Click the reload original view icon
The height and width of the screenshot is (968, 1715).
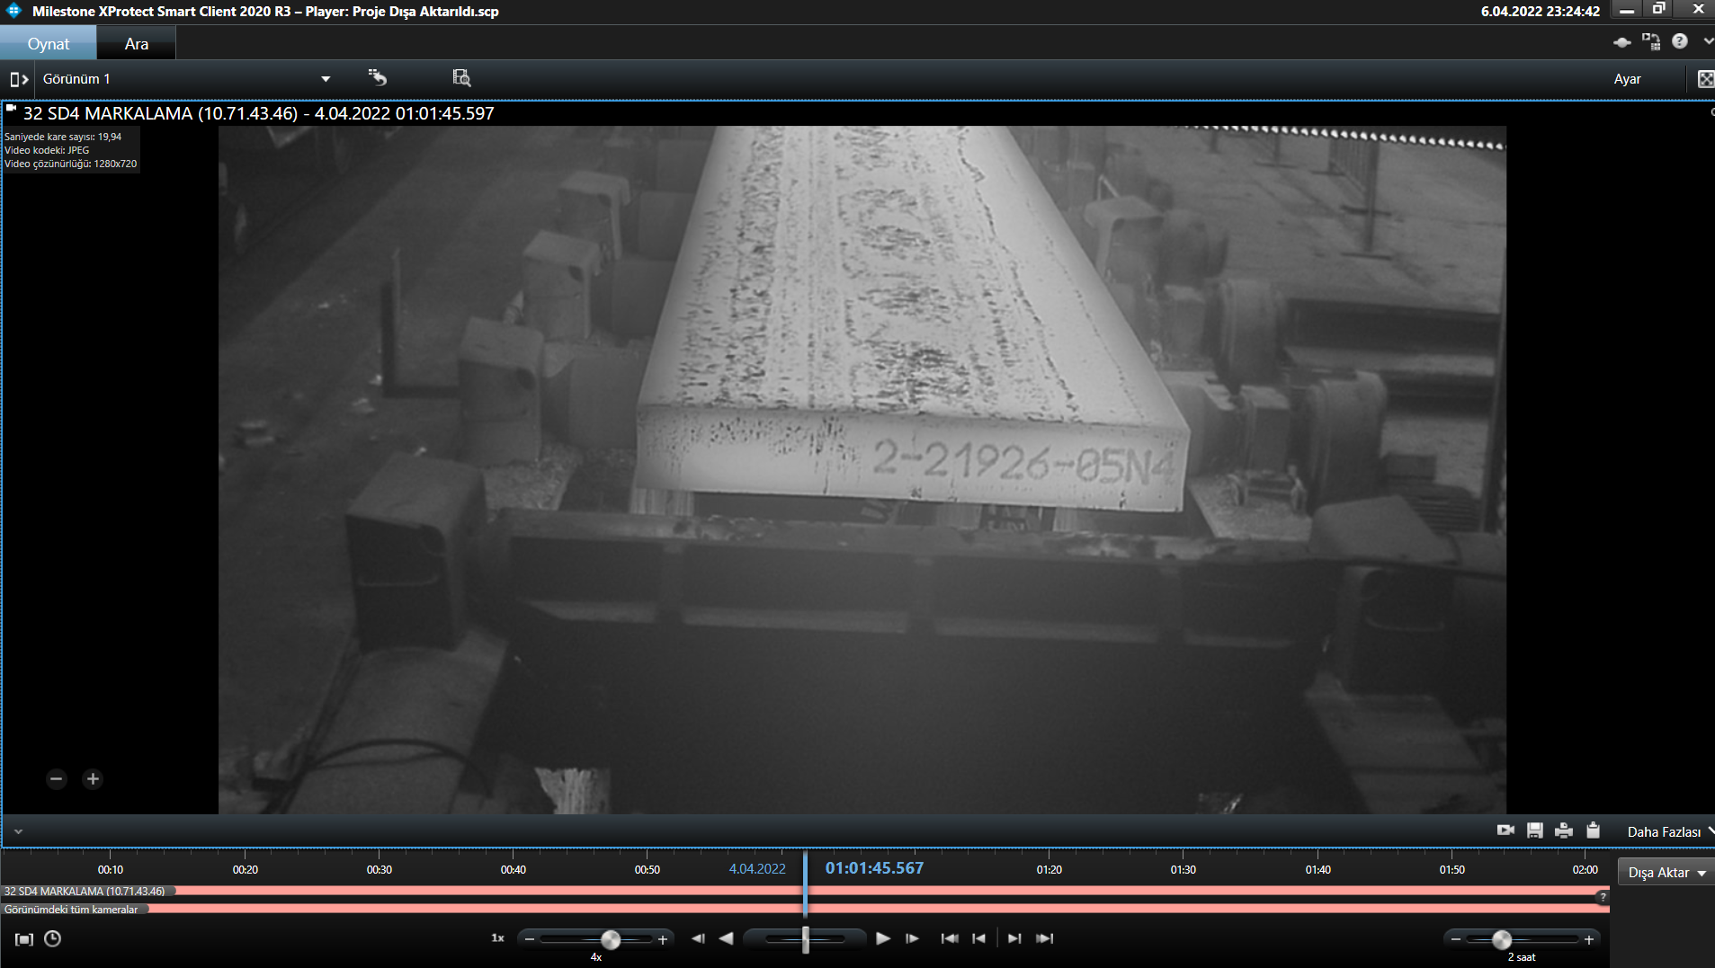(378, 78)
